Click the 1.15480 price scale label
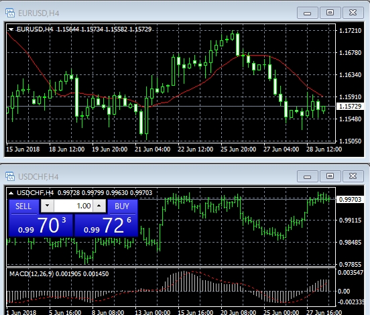 coord(350,119)
